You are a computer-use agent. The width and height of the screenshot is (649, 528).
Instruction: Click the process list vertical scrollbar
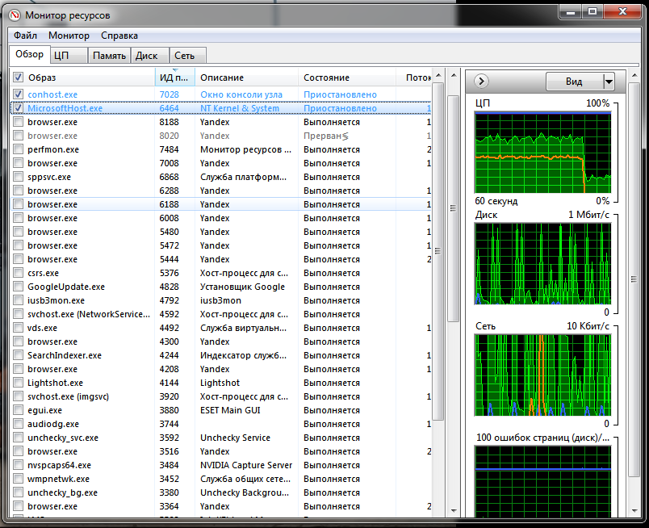coord(438,250)
